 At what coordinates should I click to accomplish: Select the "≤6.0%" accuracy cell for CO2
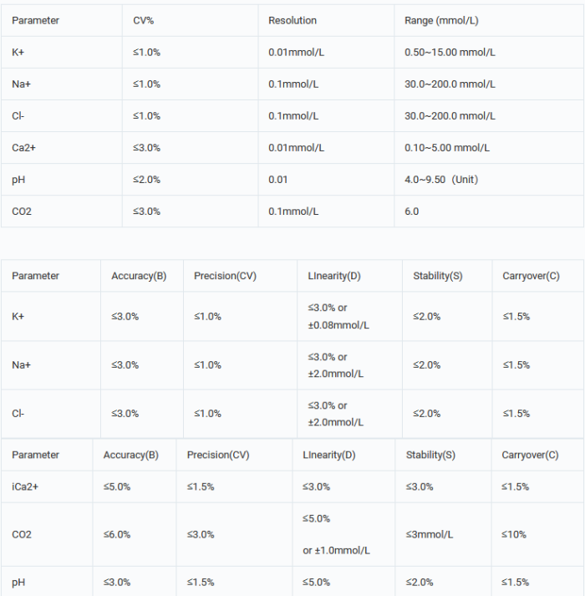click(117, 534)
